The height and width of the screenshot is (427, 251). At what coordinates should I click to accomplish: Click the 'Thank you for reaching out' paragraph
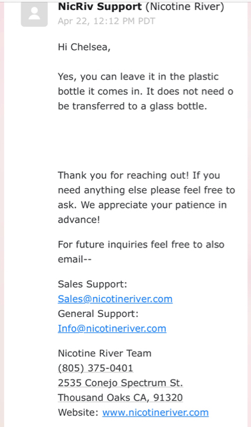coord(146,197)
